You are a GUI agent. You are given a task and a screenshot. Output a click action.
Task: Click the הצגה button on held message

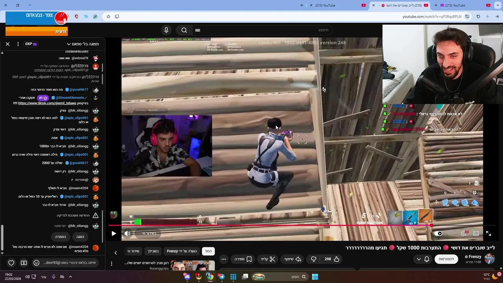[80, 237]
